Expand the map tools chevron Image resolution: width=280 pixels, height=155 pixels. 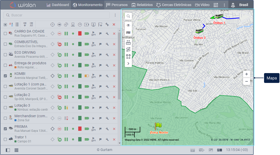coord(128,64)
